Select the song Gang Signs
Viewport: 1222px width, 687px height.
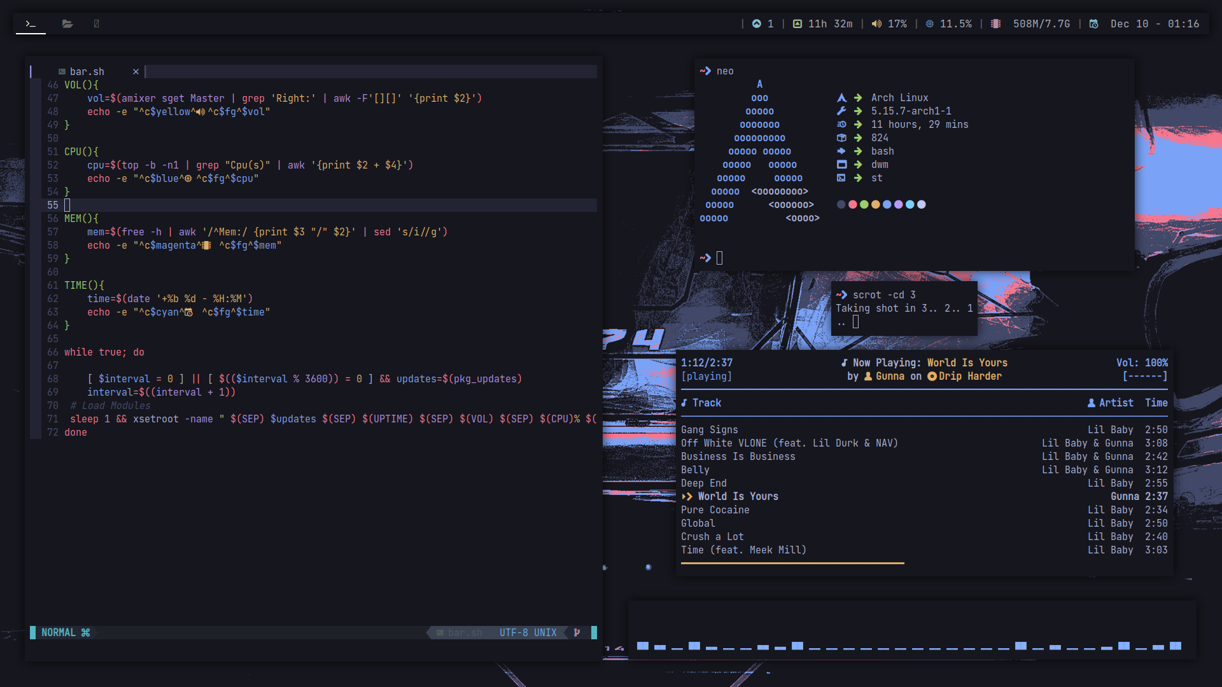709,429
